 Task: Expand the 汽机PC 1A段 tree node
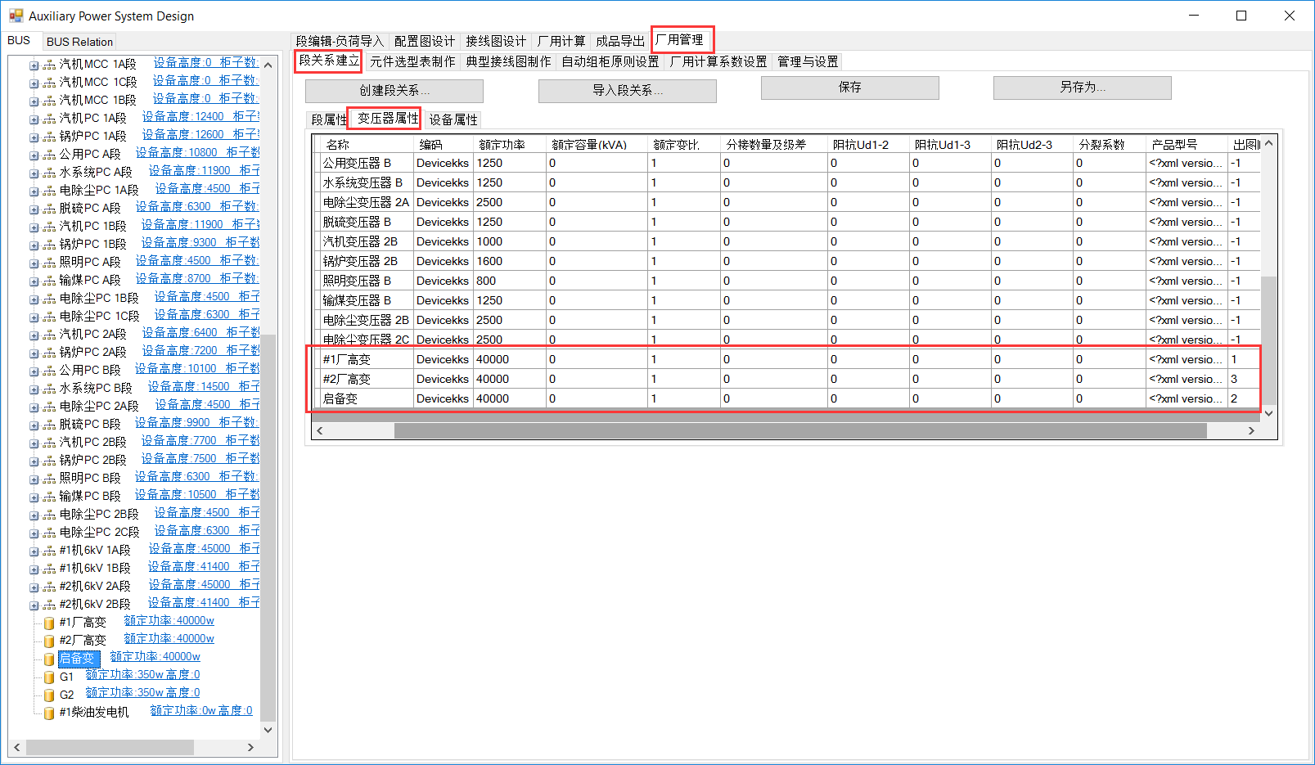click(x=34, y=119)
